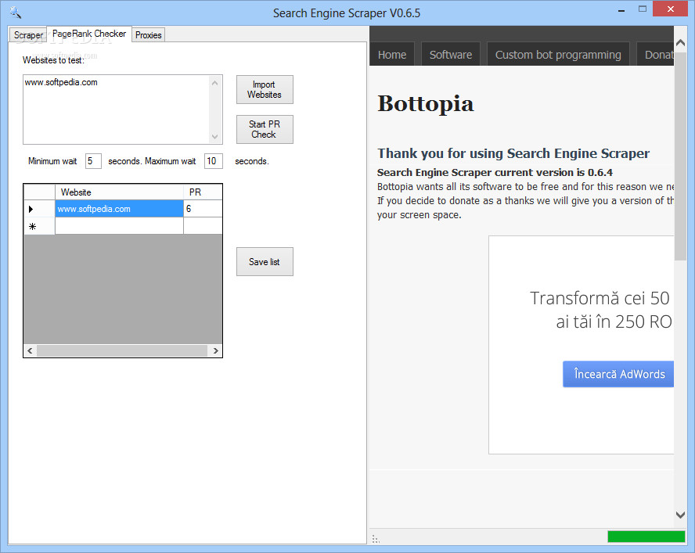Screen dimensions: 695x553
Task: Open Custom bot programming navigation item
Action: point(558,55)
